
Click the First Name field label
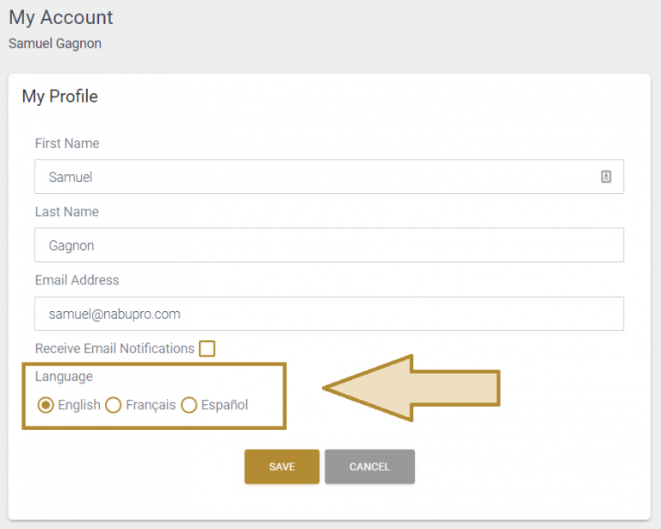tap(67, 143)
